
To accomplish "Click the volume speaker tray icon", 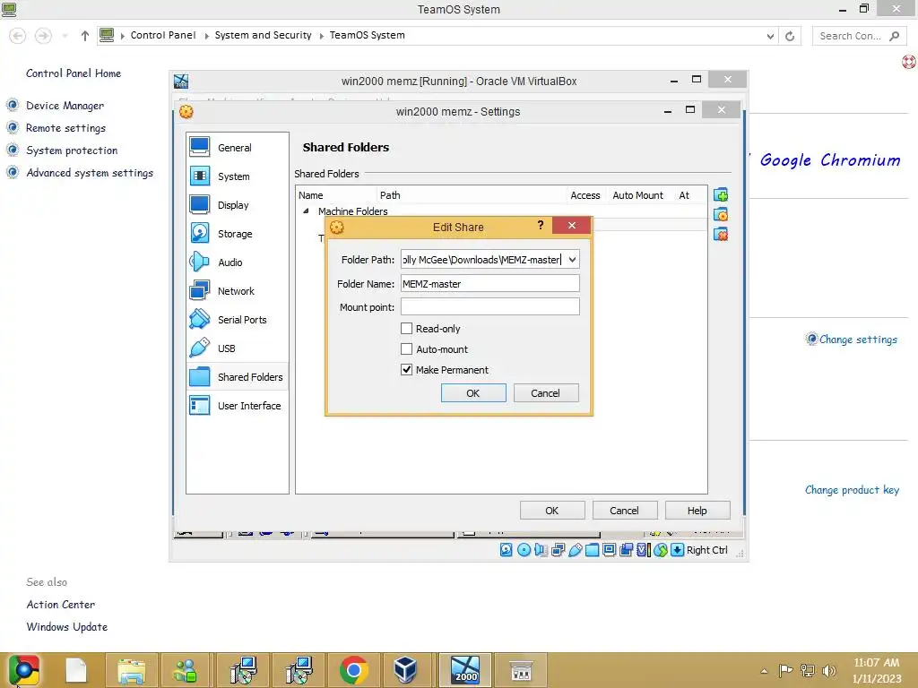I will (829, 670).
